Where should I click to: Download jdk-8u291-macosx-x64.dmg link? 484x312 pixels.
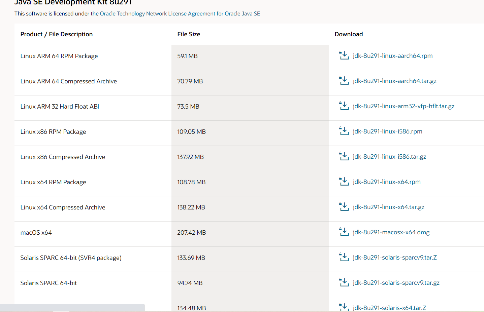tap(391, 232)
